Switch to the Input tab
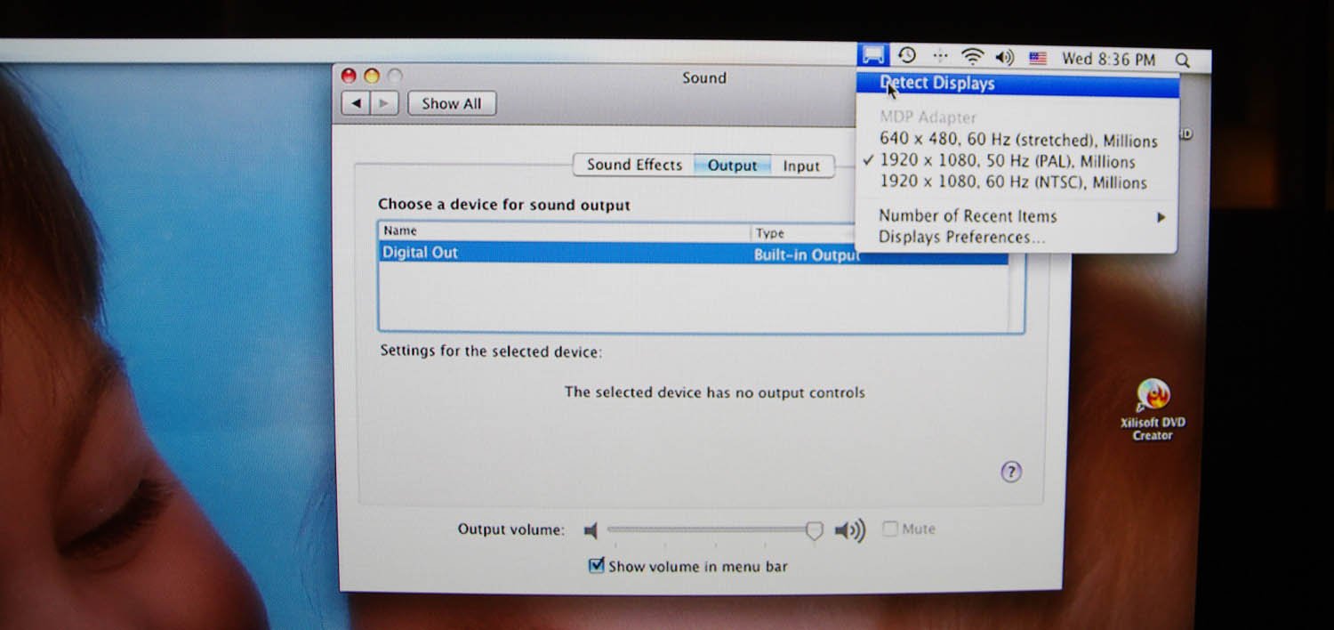Viewport: 1334px width, 630px height. [800, 166]
